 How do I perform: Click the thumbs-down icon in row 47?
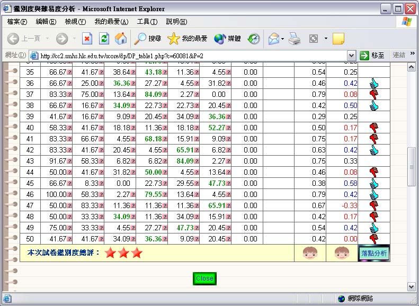[375, 205]
